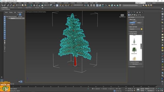Open the Modifiers menu
Screen dimensions: 164x92
(x=31, y=3)
